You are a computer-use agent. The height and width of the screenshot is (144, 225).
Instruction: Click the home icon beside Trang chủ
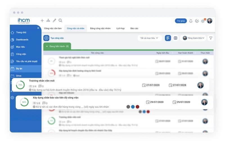[x=12, y=32]
